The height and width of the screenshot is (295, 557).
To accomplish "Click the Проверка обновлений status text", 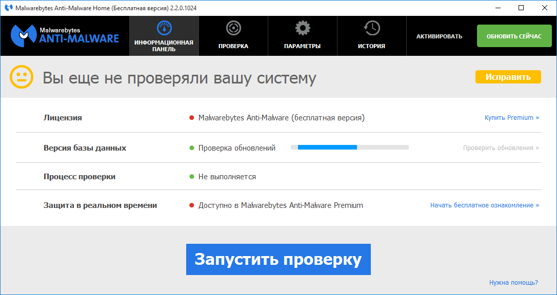I will coord(237,148).
